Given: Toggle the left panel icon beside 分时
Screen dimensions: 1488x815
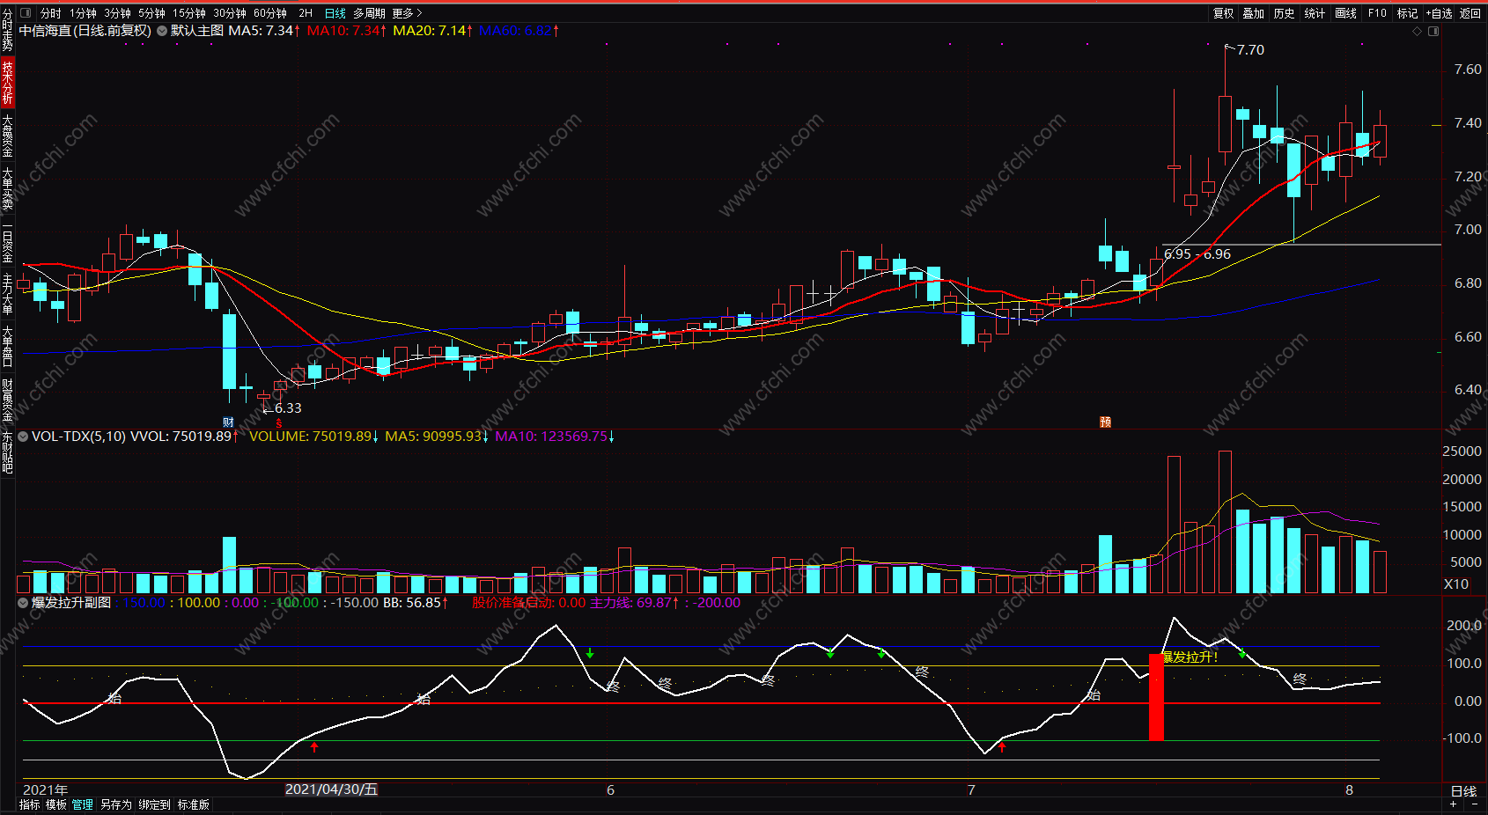Looking at the screenshot, I should pyautogui.click(x=26, y=13).
